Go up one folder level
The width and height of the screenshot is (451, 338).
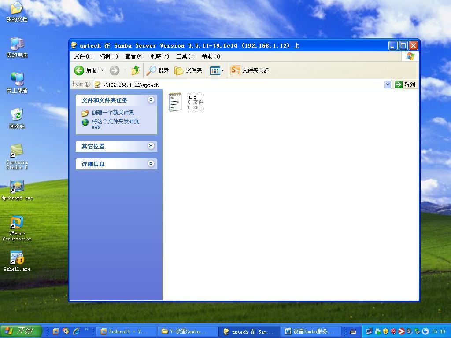[135, 70]
